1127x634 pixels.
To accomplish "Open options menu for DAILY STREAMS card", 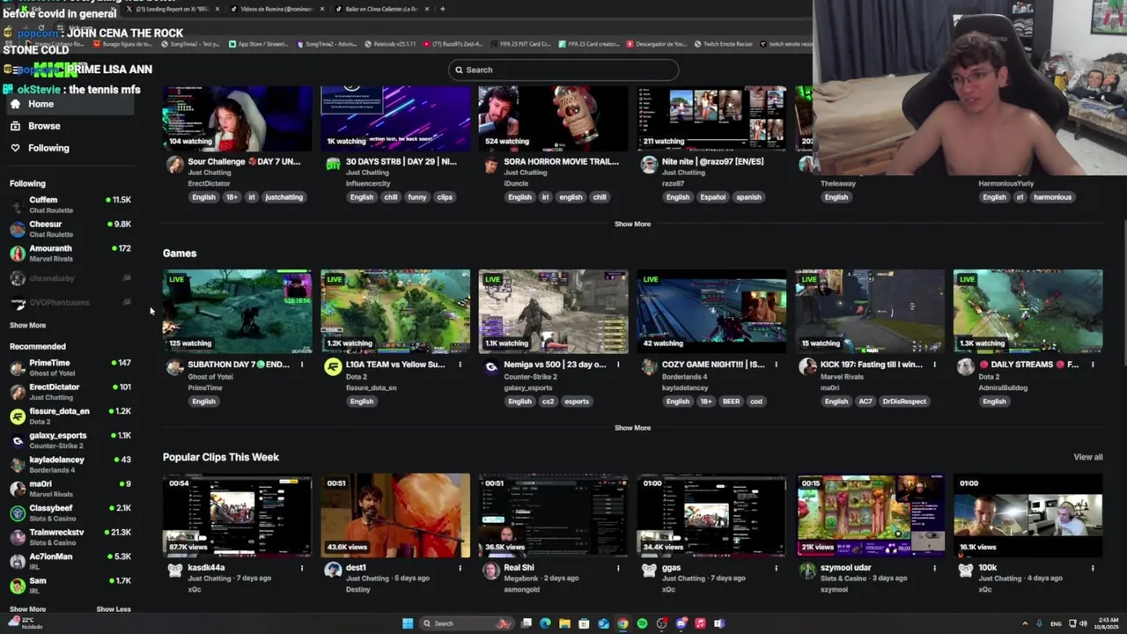I will pyautogui.click(x=1093, y=365).
